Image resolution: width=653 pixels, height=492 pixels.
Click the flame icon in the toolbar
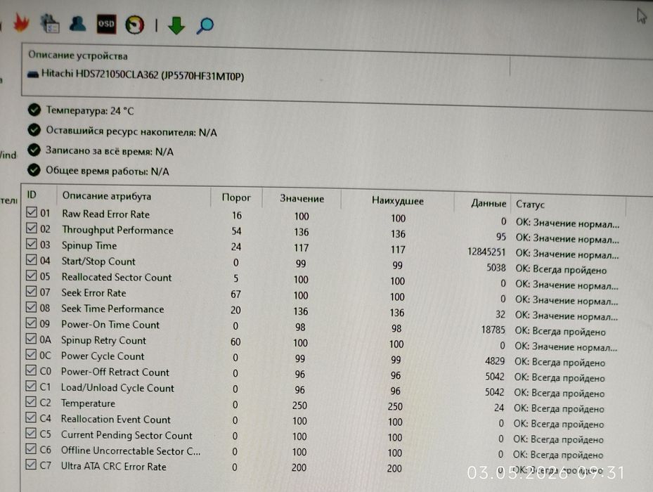point(21,22)
